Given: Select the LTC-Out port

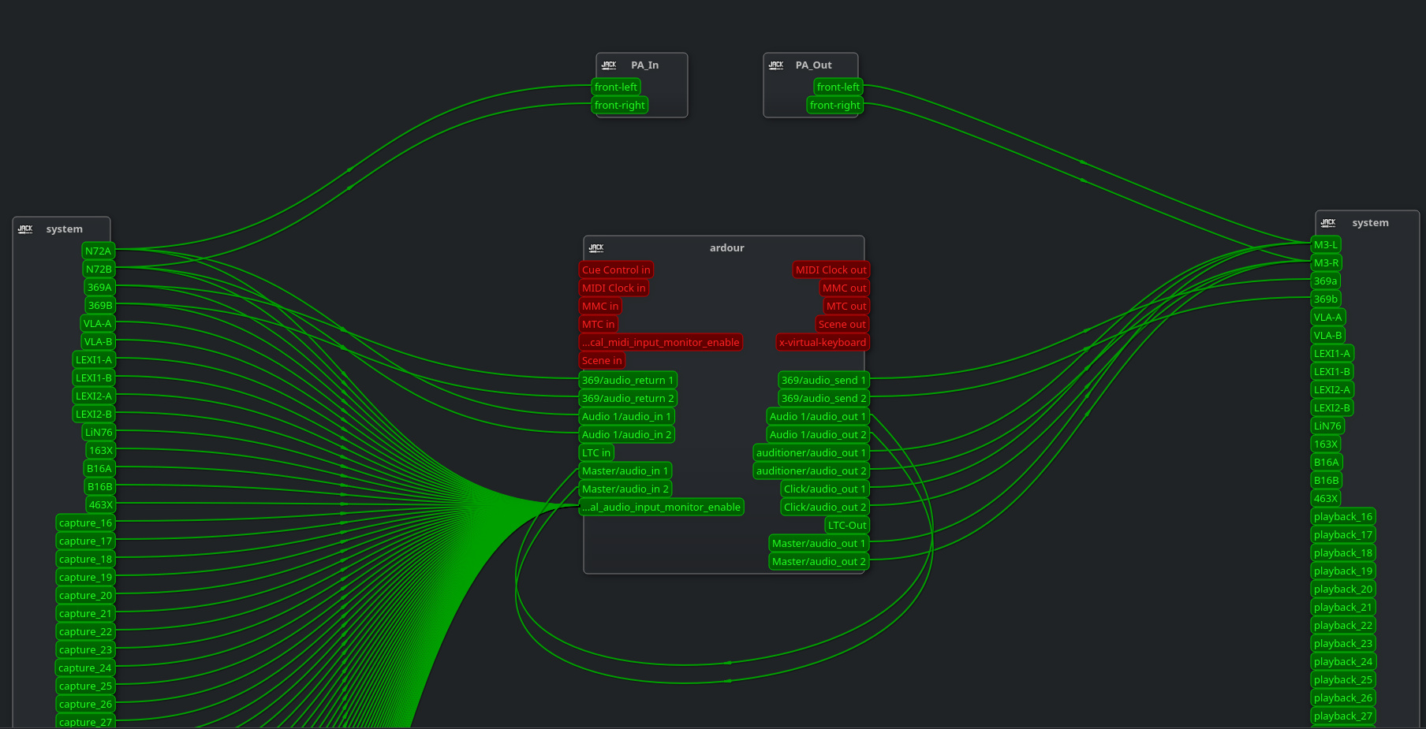Looking at the screenshot, I should pyautogui.click(x=847, y=526).
